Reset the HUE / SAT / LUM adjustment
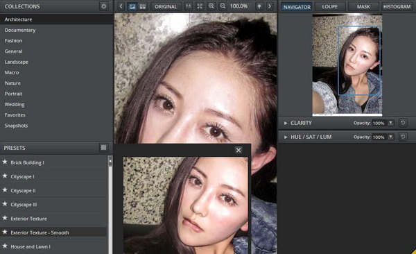416x254 pixels. pyautogui.click(x=403, y=137)
